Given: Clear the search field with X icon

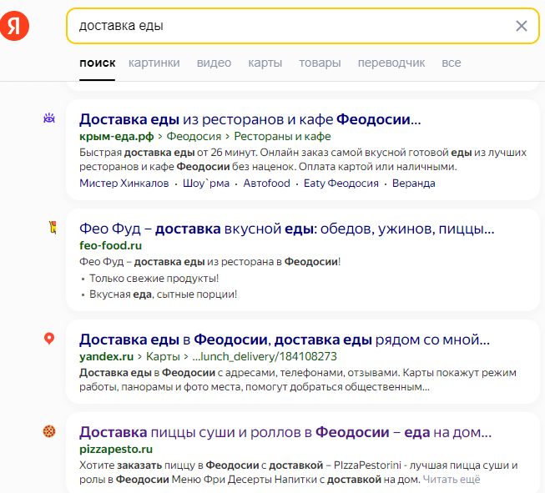Looking at the screenshot, I should (522, 26).
